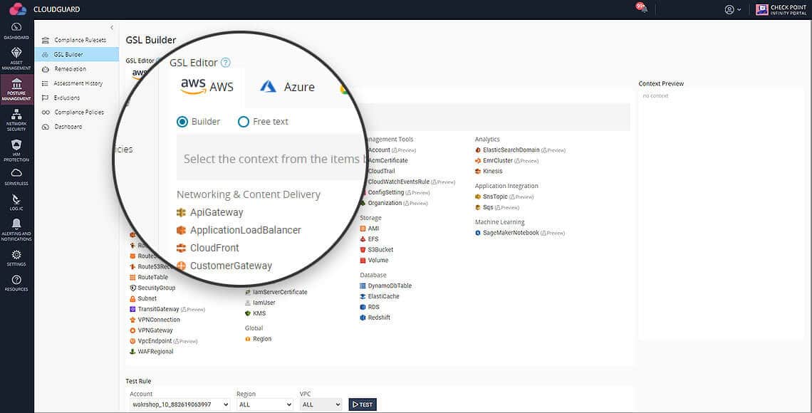Open the Serverless section
This screenshot has height=413, width=812.
pyautogui.click(x=16, y=177)
